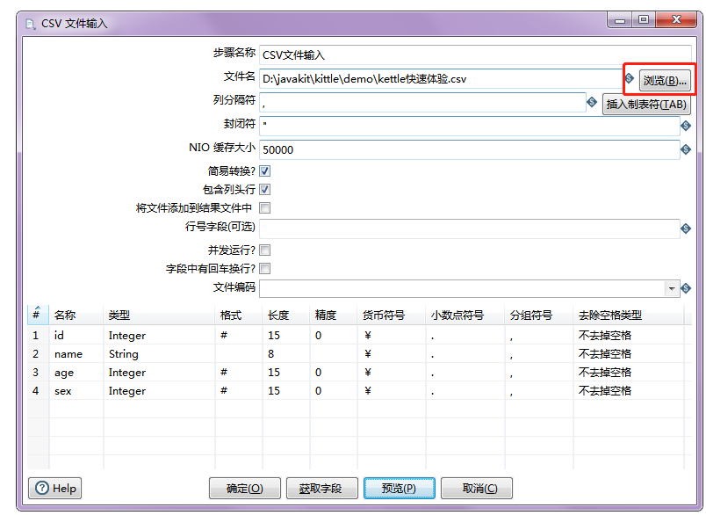Click the 确定(O) button
Viewport: 706px width, 515px height.
click(244, 488)
